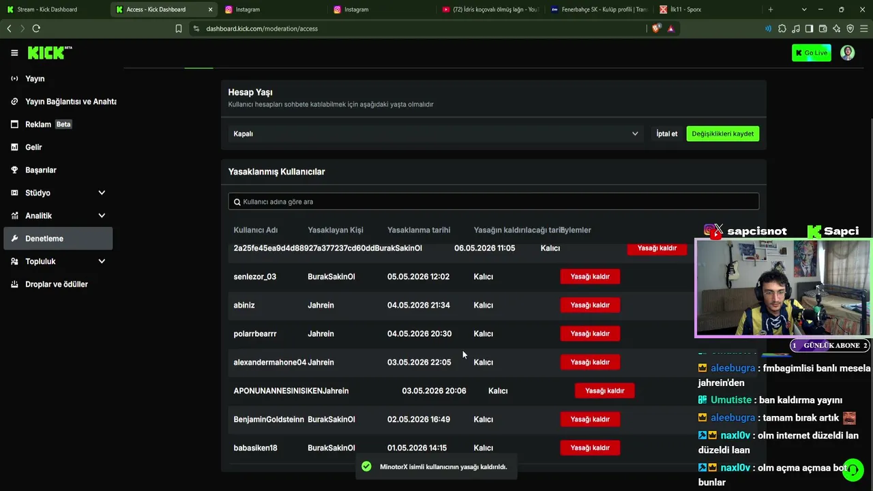Viewport: 873px width, 491px height.
Task: Open the Kick sidebar hamburger menu
Action: coord(14,53)
